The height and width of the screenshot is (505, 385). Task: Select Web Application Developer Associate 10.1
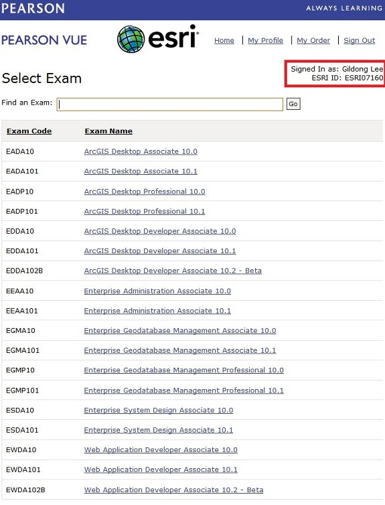pos(161,470)
